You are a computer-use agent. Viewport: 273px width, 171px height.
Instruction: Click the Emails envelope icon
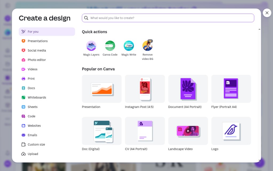pyautogui.click(x=23, y=135)
